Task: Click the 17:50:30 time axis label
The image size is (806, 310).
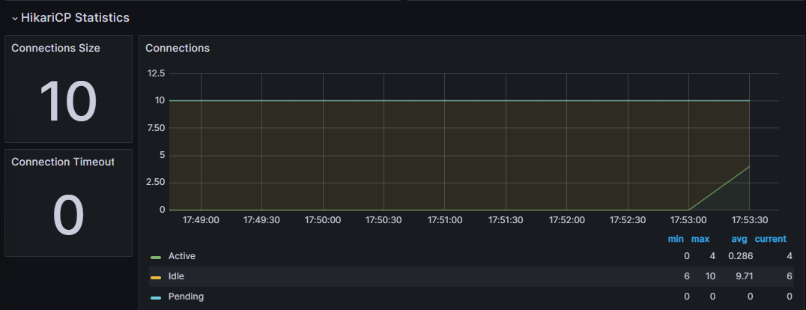Action: tap(384, 220)
